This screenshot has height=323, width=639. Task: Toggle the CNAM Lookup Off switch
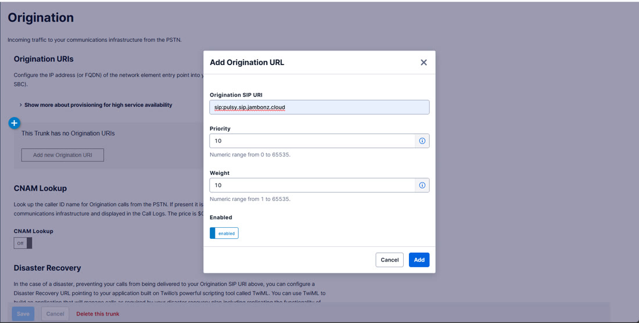click(x=23, y=243)
